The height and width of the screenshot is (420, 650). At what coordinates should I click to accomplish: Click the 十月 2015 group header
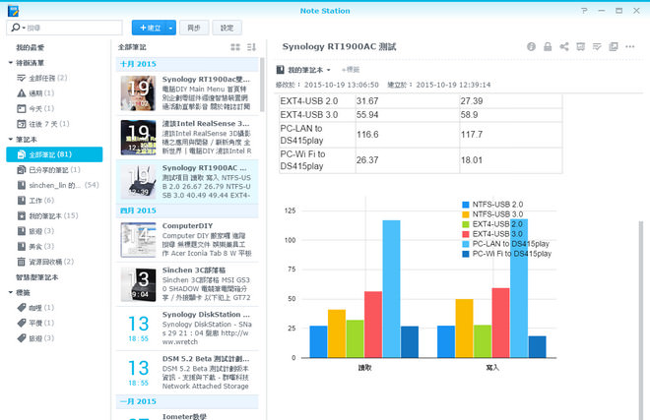(187, 64)
